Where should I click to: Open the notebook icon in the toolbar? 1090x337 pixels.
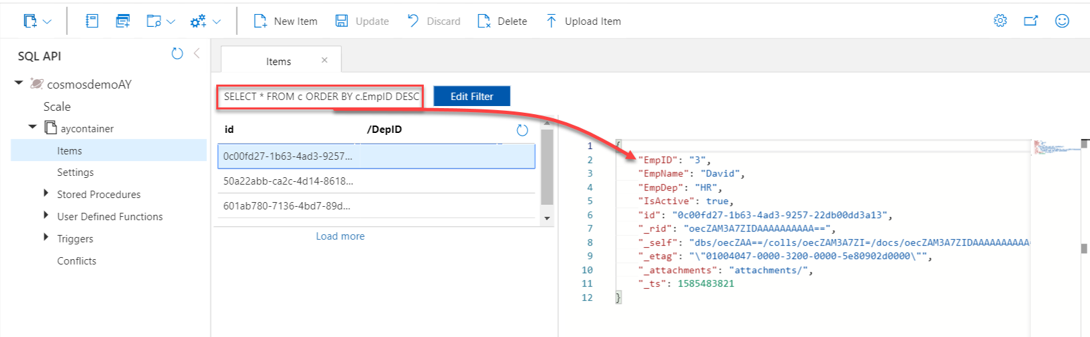92,21
